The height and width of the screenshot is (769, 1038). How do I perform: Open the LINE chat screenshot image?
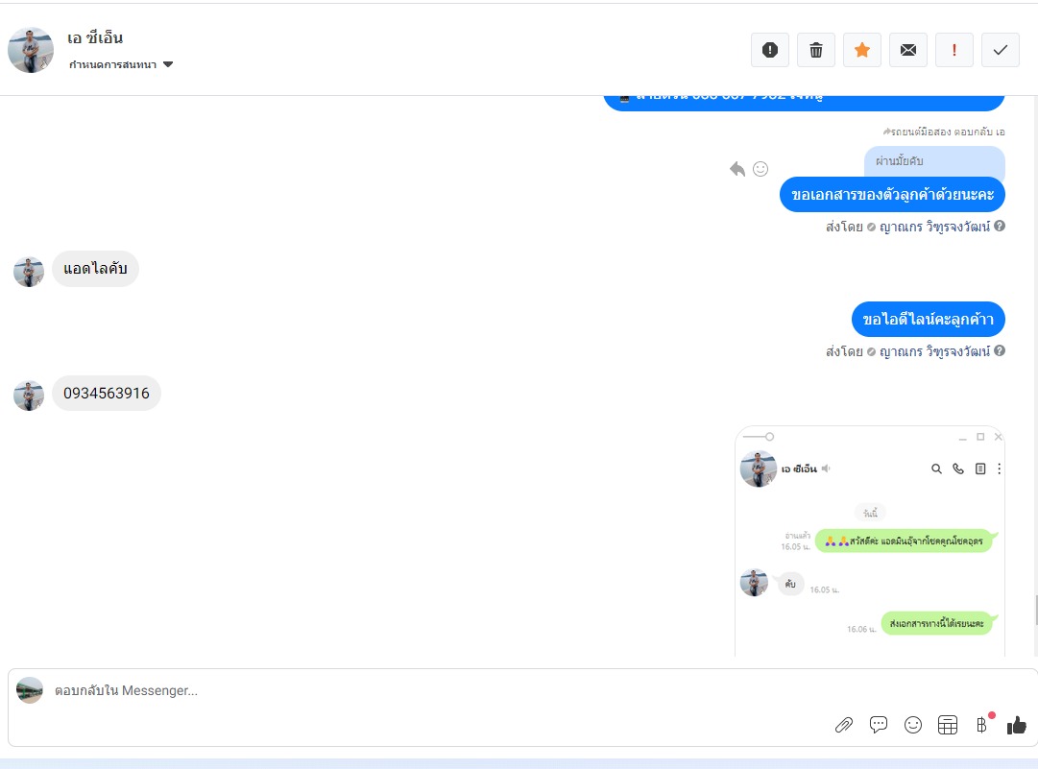[870, 541]
